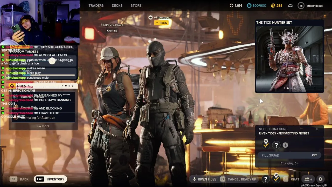Click the yellow striped currency icon beside 285
Image resolution: width=332 pixels, height=187 pixels.
tap(273, 5)
